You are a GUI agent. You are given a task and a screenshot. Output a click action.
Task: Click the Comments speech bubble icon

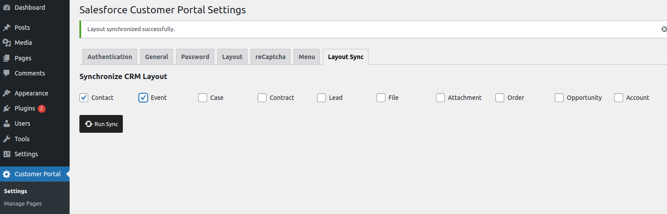coord(7,73)
